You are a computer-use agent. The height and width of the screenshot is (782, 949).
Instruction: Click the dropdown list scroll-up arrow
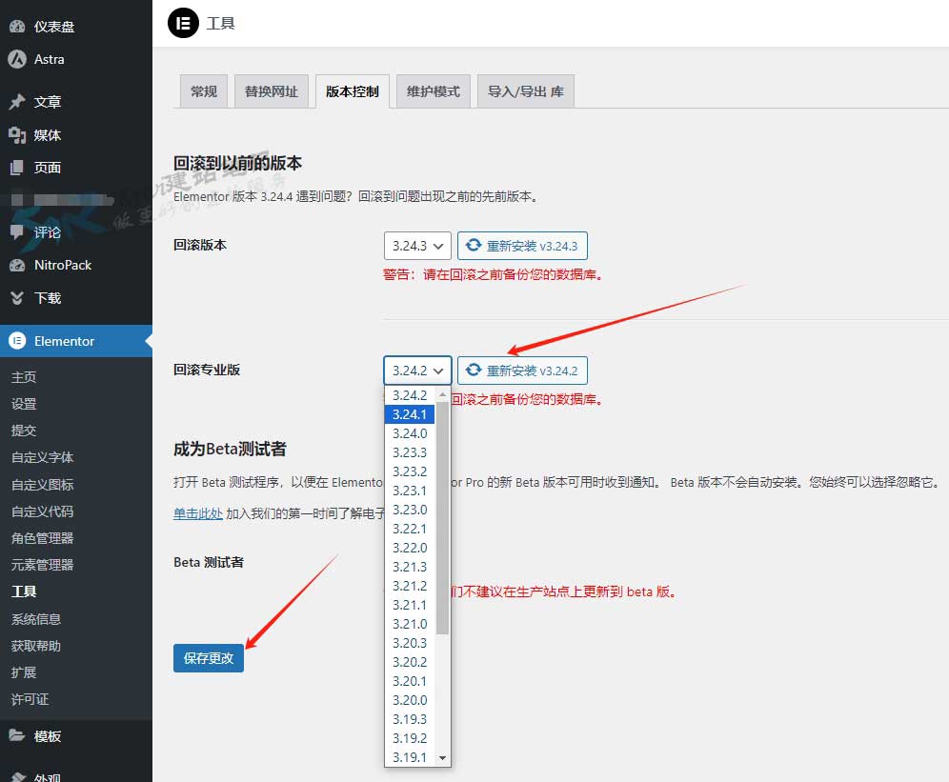[x=442, y=394]
